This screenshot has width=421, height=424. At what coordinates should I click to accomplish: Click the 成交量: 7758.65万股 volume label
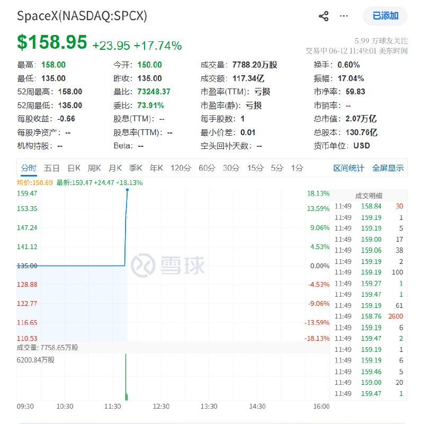pyautogui.click(x=47, y=348)
